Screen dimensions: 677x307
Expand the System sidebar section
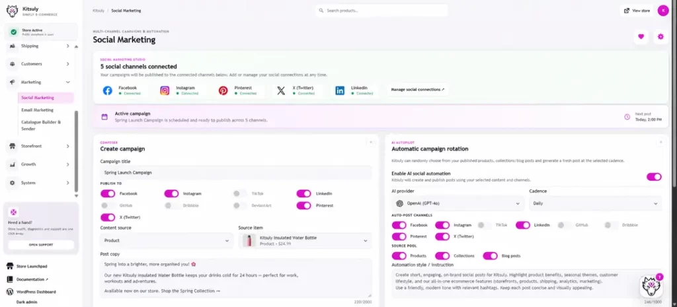68,183
